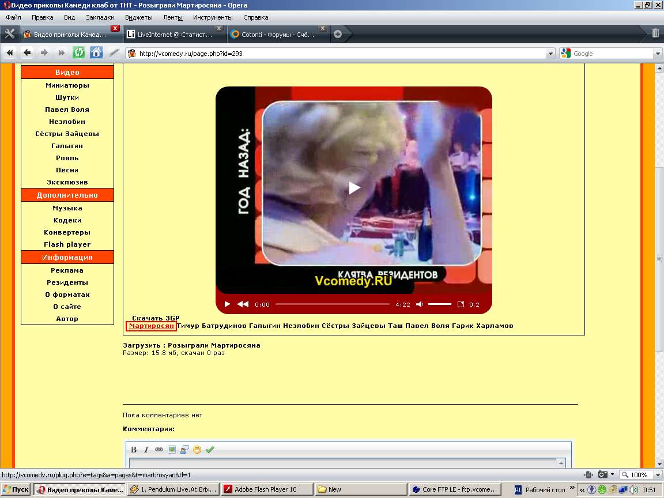This screenshot has height=498, width=664.
Task: Expand the Google search engine dropdown
Action: click(x=658, y=54)
